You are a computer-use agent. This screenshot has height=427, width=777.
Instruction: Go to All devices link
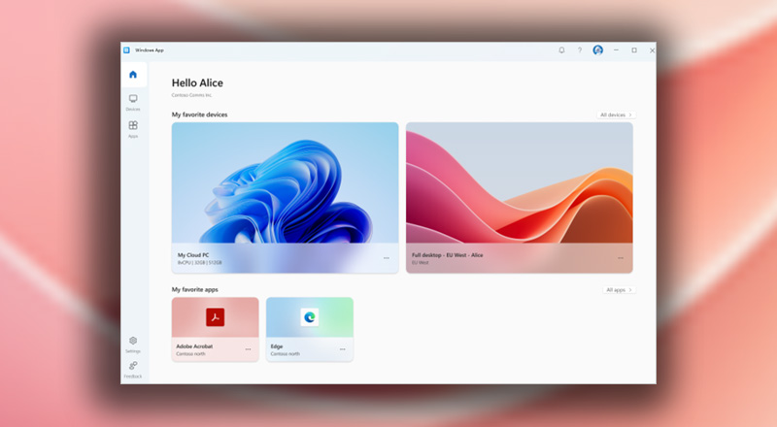coord(616,115)
